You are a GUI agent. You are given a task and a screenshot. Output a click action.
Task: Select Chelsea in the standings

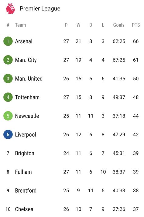24,209
